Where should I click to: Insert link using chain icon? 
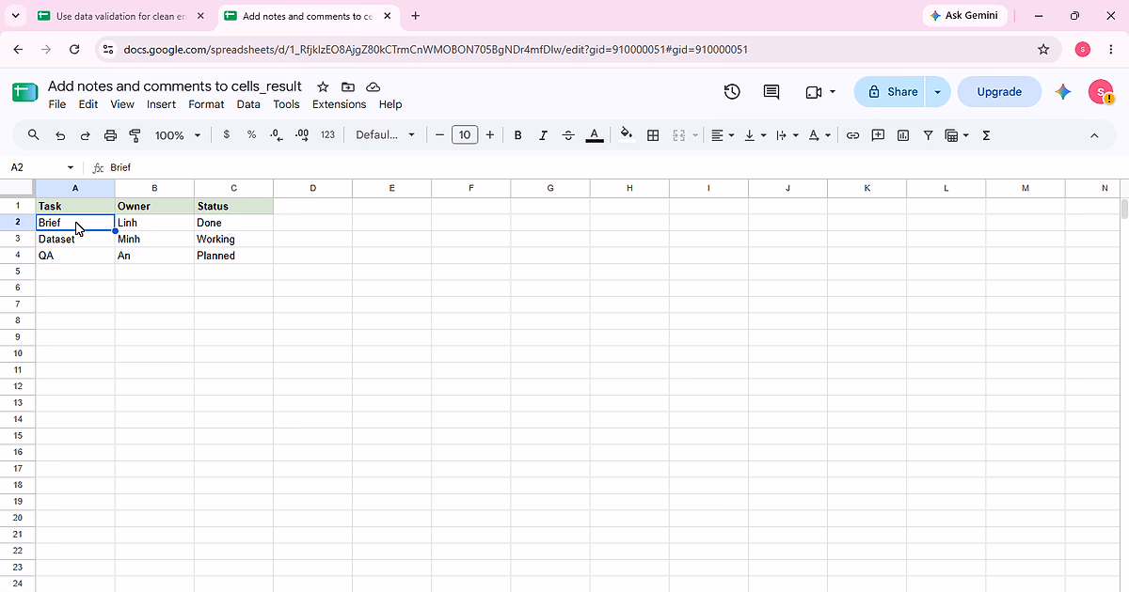click(x=852, y=135)
